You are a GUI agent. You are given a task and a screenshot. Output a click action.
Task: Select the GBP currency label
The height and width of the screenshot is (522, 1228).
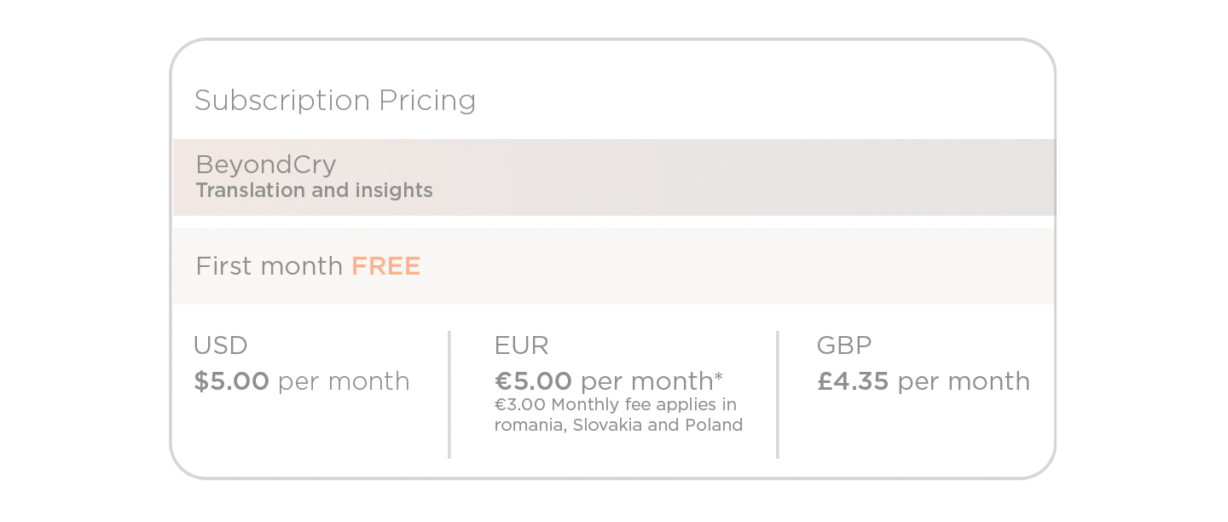click(844, 345)
